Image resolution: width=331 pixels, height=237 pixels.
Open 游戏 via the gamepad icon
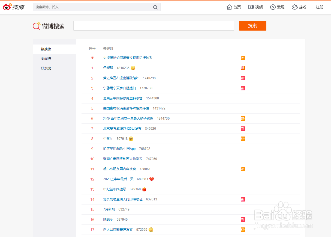tap(295, 7)
